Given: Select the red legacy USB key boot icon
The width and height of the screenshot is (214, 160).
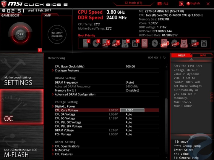Looking at the screenshot, I should tap(184, 43).
